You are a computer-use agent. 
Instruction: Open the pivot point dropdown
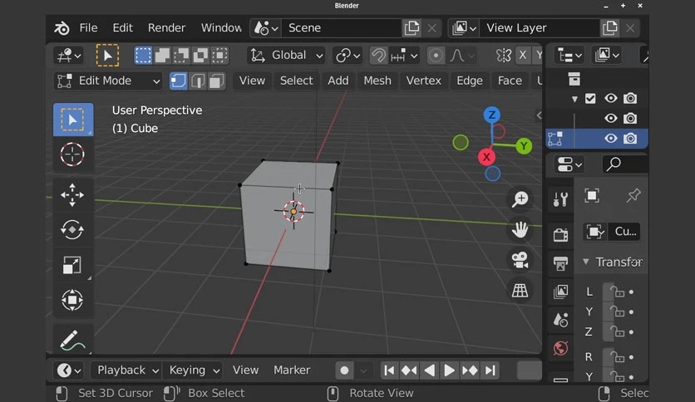pos(347,56)
